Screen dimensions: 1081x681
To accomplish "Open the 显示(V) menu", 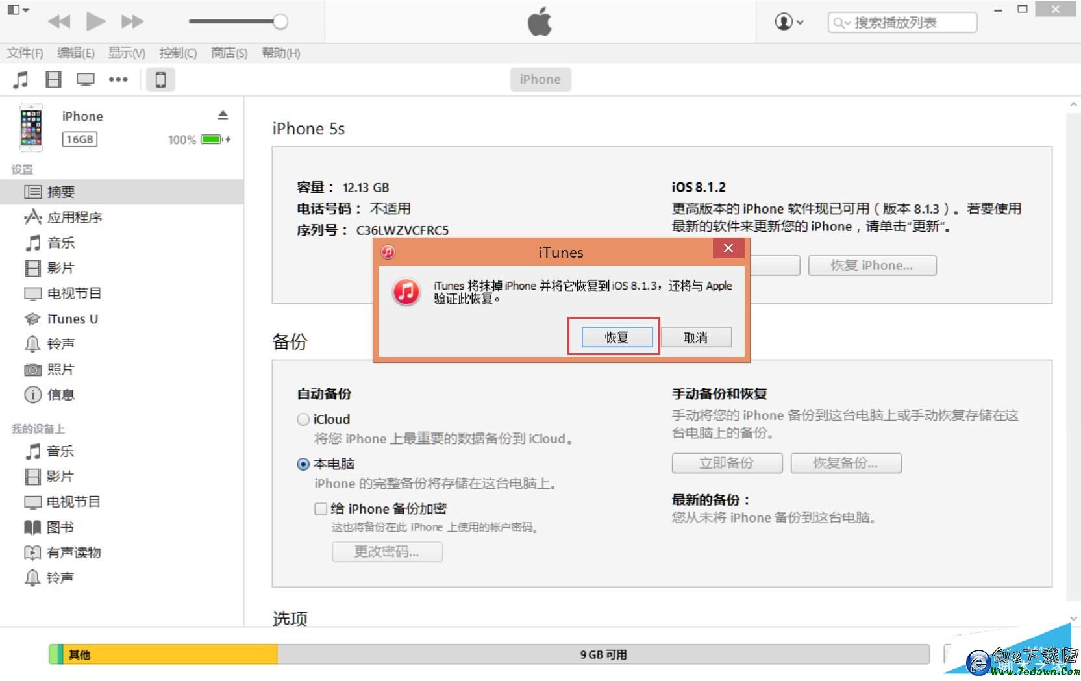I will pos(126,53).
